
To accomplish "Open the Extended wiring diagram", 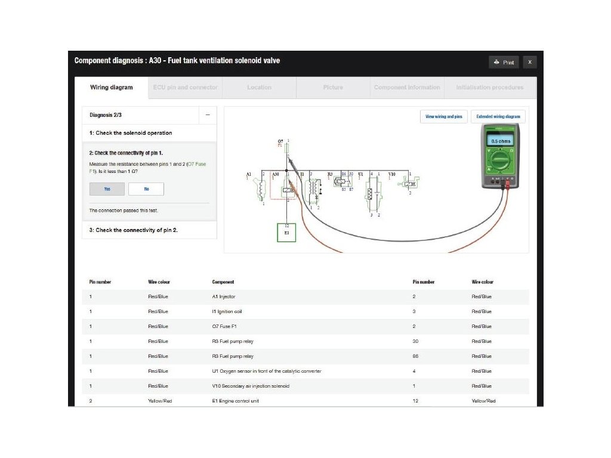I will tap(498, 117).
